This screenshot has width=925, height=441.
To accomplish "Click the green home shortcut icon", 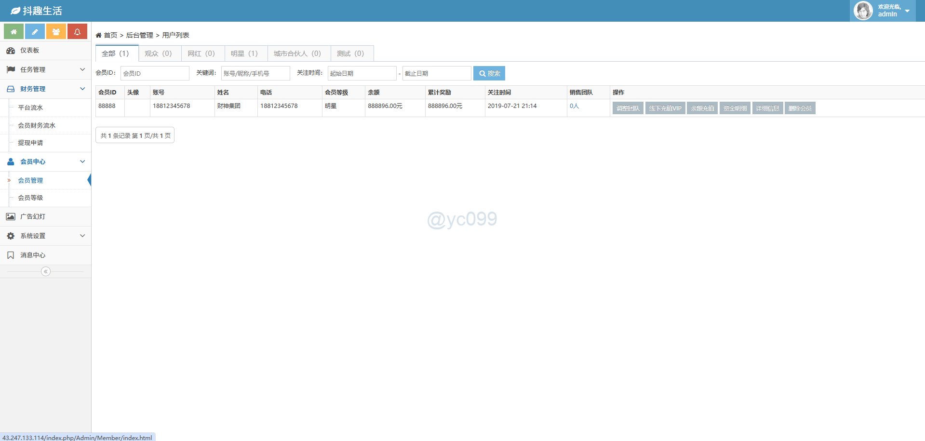I will [13, 32].
